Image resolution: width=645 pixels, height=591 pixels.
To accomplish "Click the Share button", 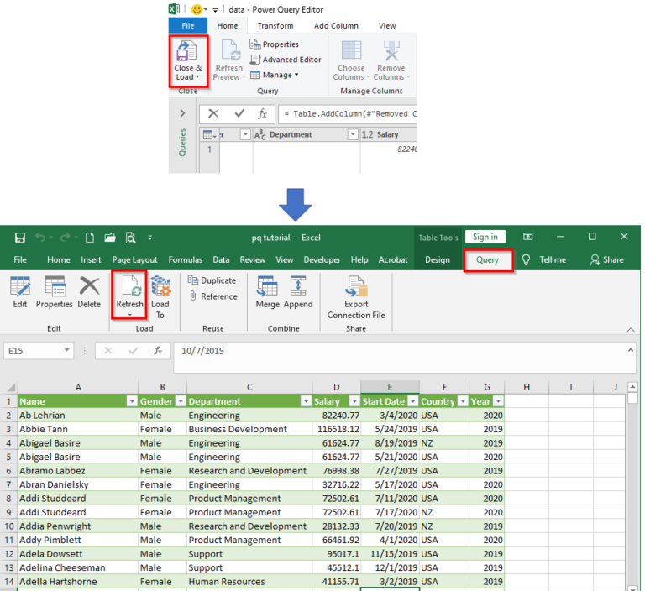I will [607, 260].
